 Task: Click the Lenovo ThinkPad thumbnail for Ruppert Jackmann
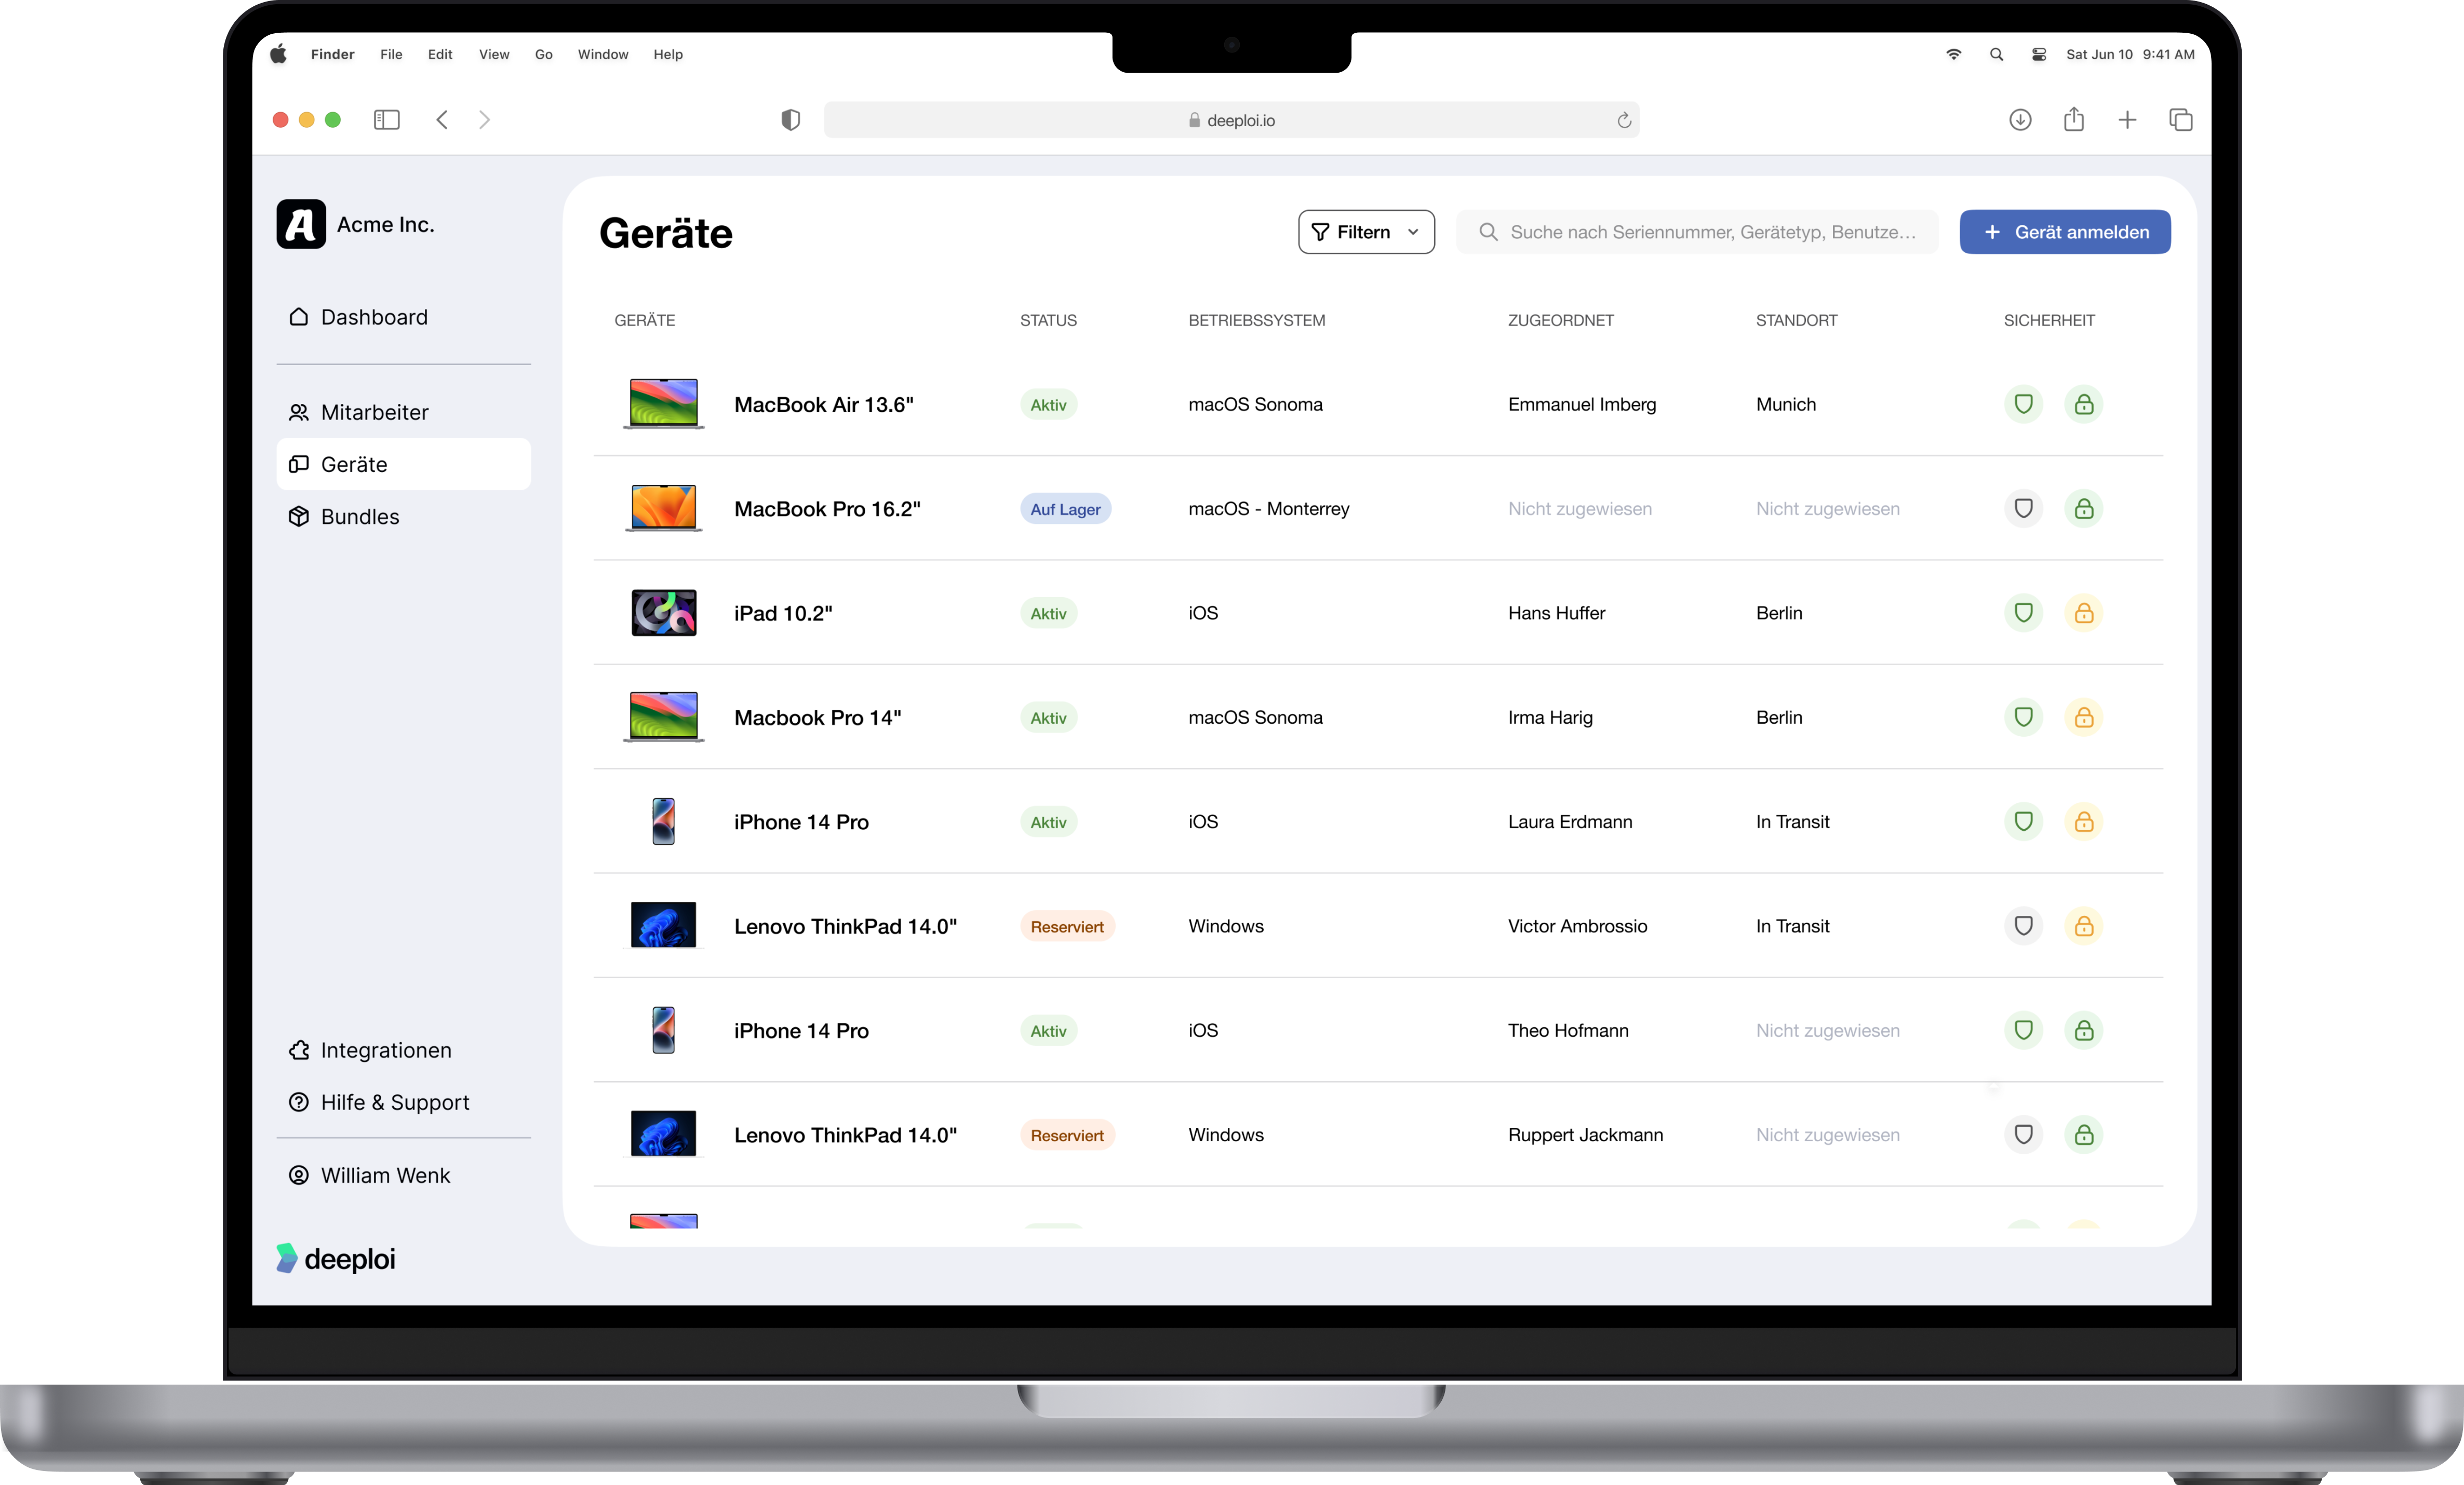(x=663, y=1134)
